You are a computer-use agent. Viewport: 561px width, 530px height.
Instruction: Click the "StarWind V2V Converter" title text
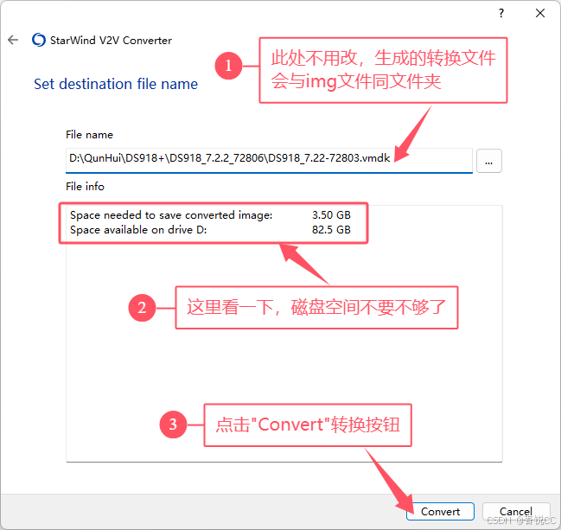[x=111, y=40]
